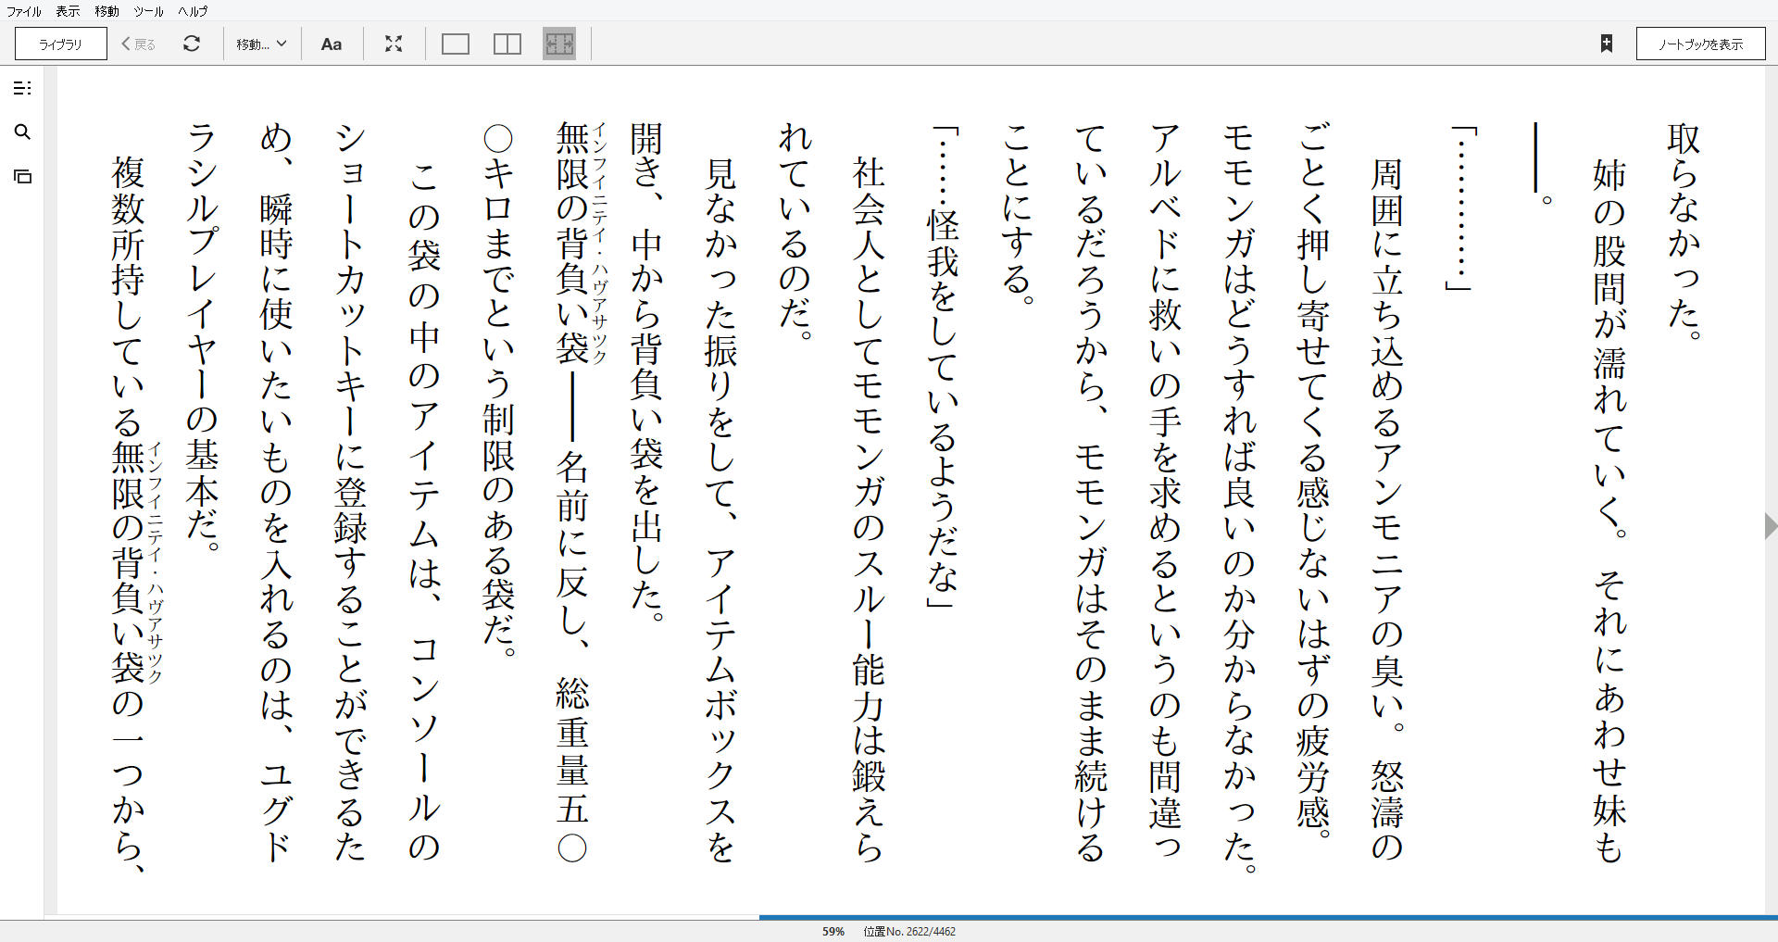Click the line starting ているだろうから

(1091, 492)
